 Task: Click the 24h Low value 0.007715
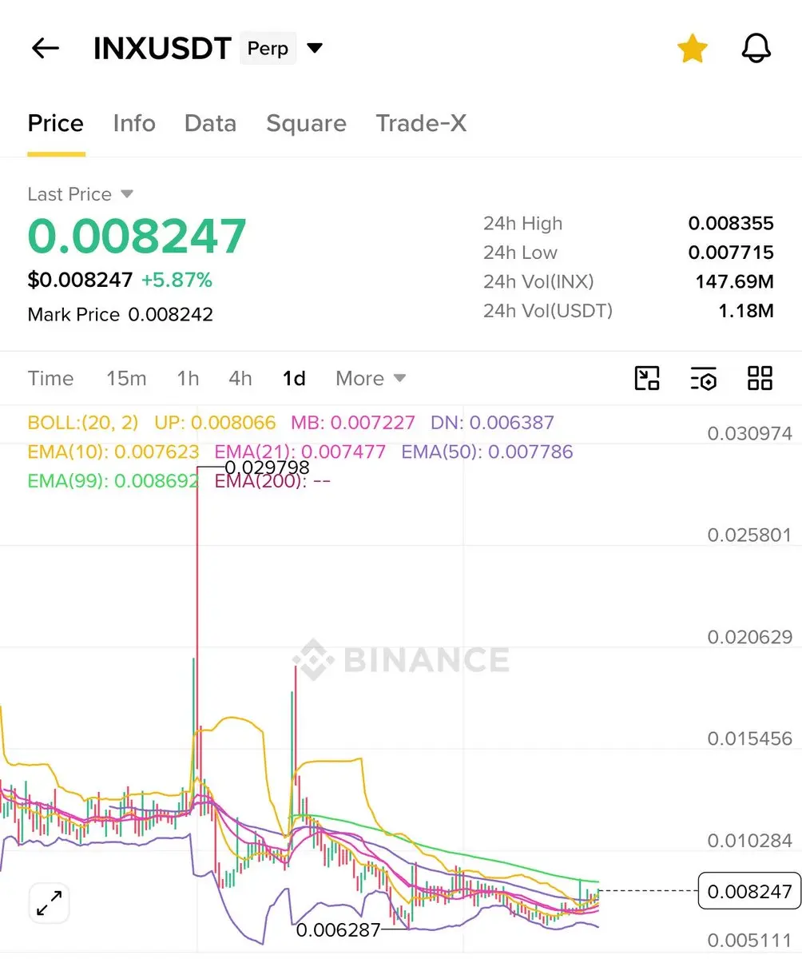pyautogui.click(x=731, y=253)
